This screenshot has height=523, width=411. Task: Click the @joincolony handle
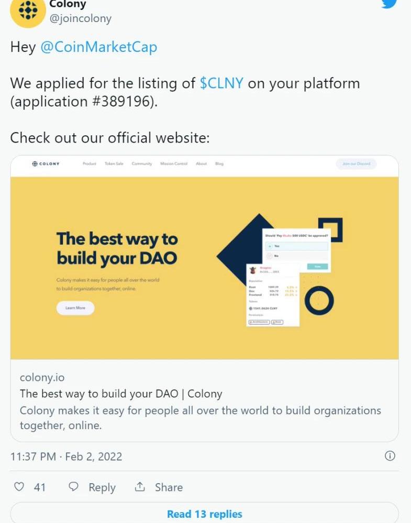coord(80,19)
